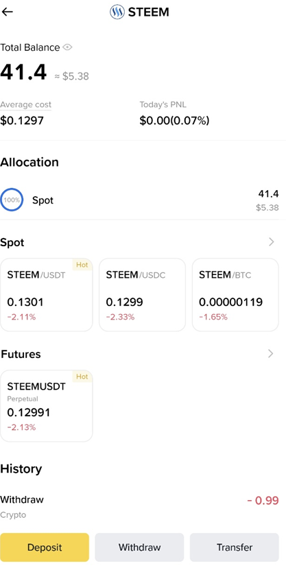Screen dimensions: 286x570
Task: Tap the -0.99 withdrawal amount
Action: tap(263, 501)
